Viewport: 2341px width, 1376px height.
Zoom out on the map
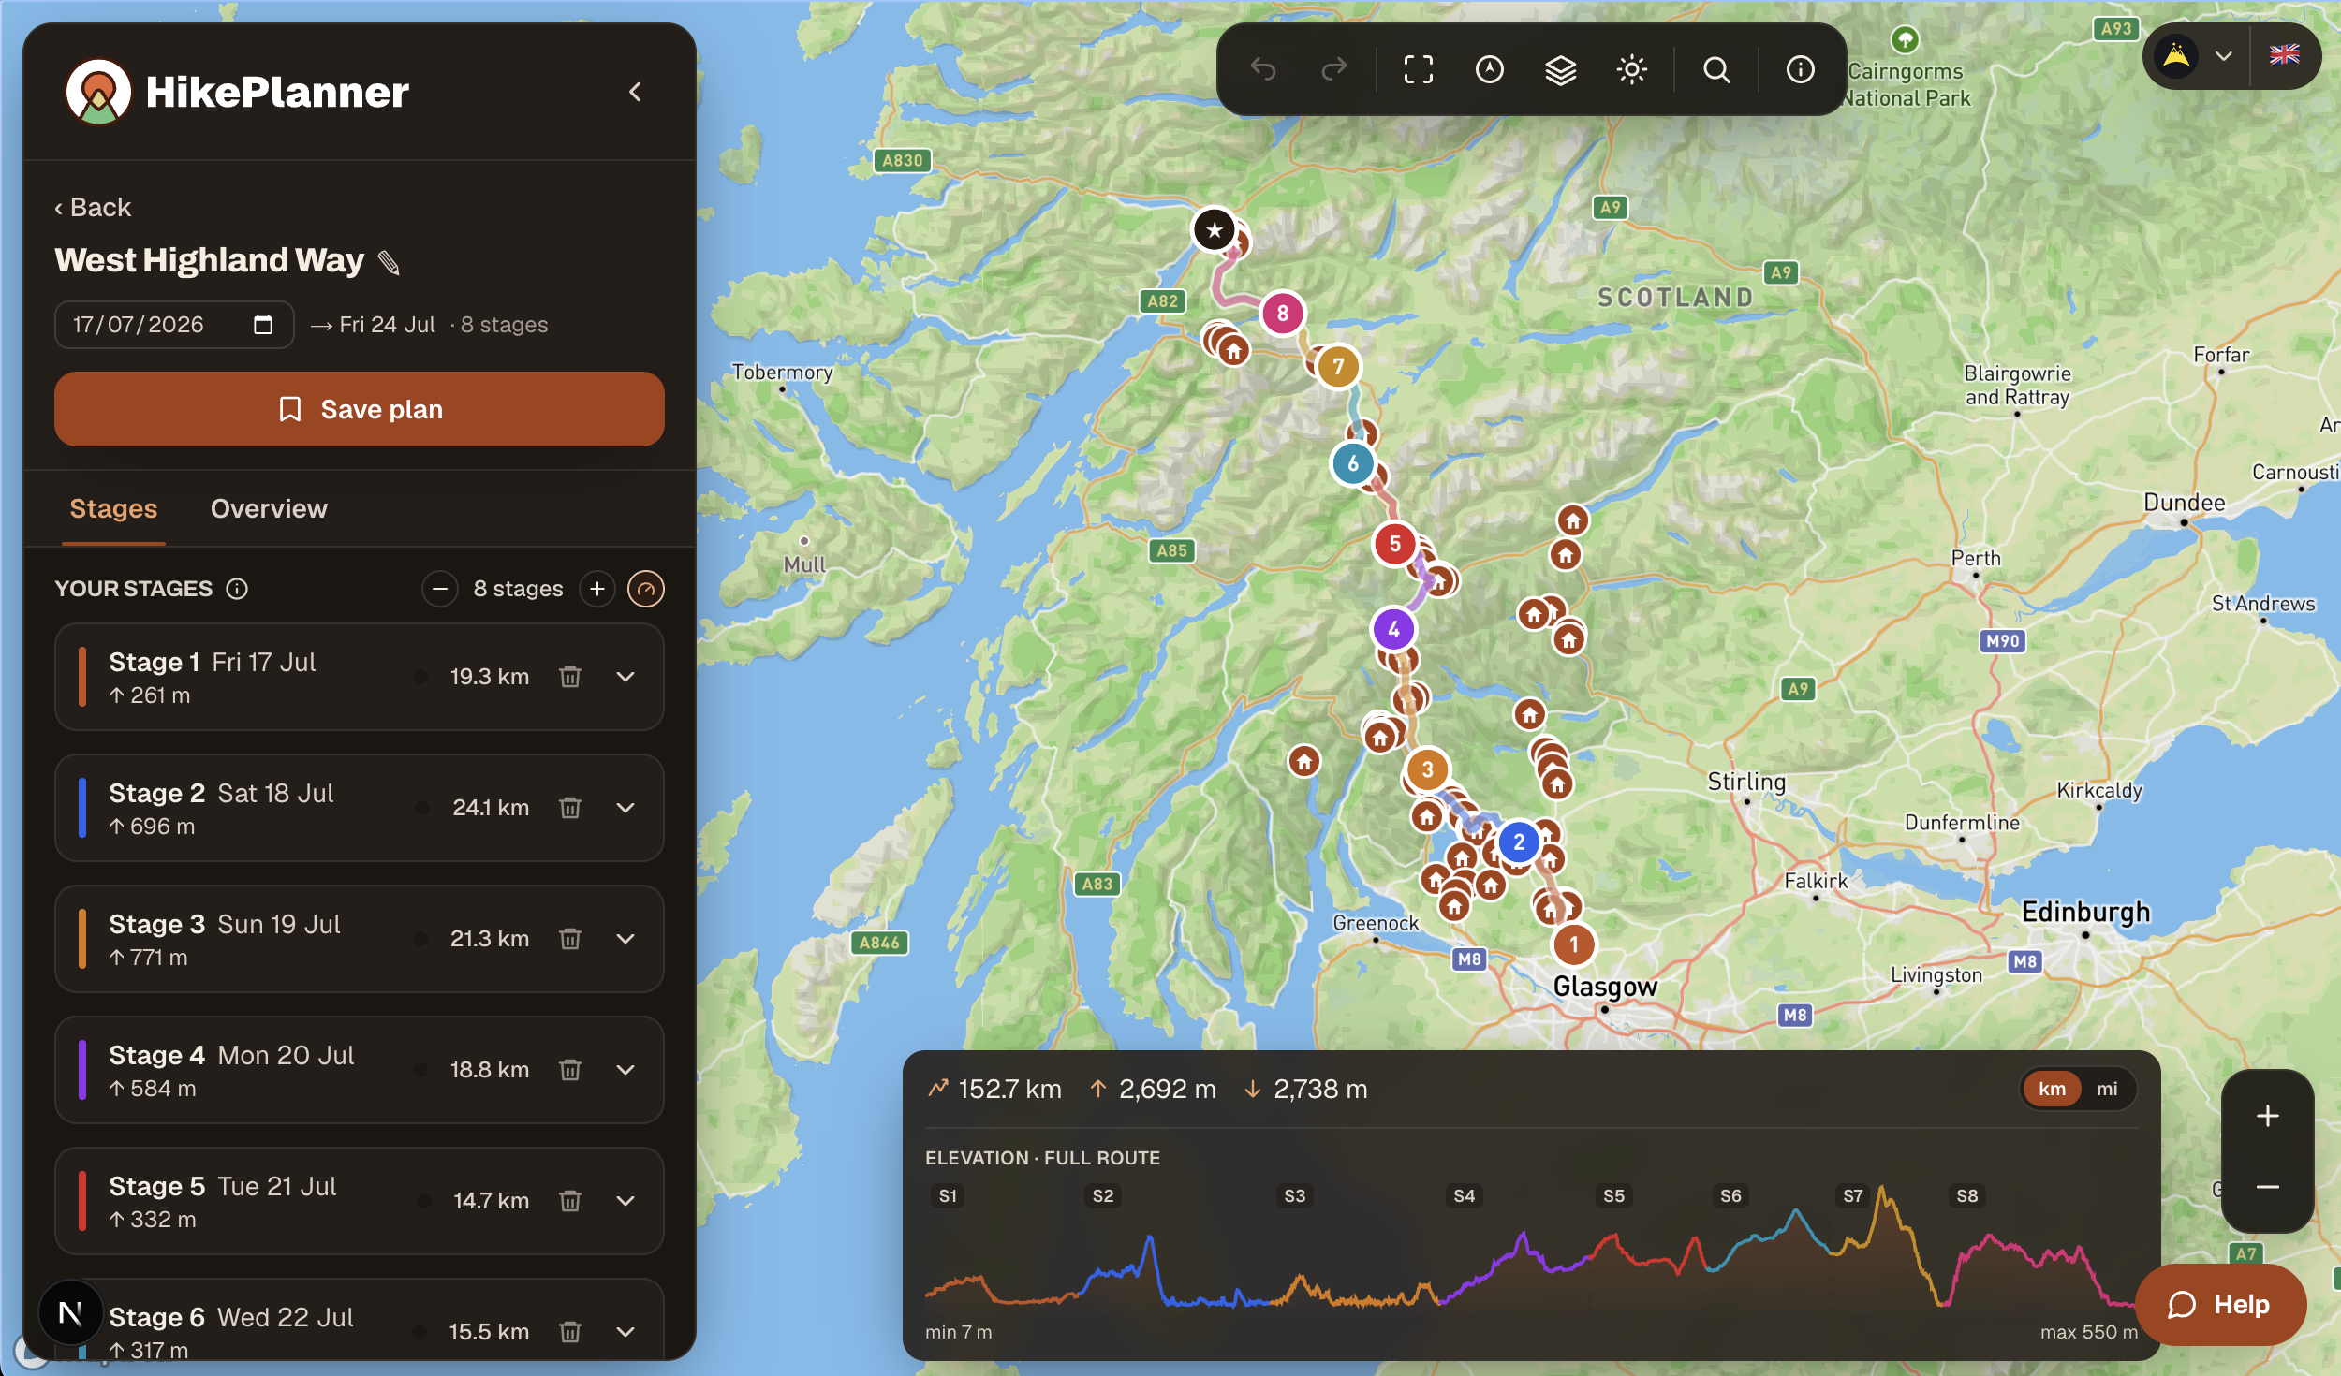click(x=2268, y=1187)
